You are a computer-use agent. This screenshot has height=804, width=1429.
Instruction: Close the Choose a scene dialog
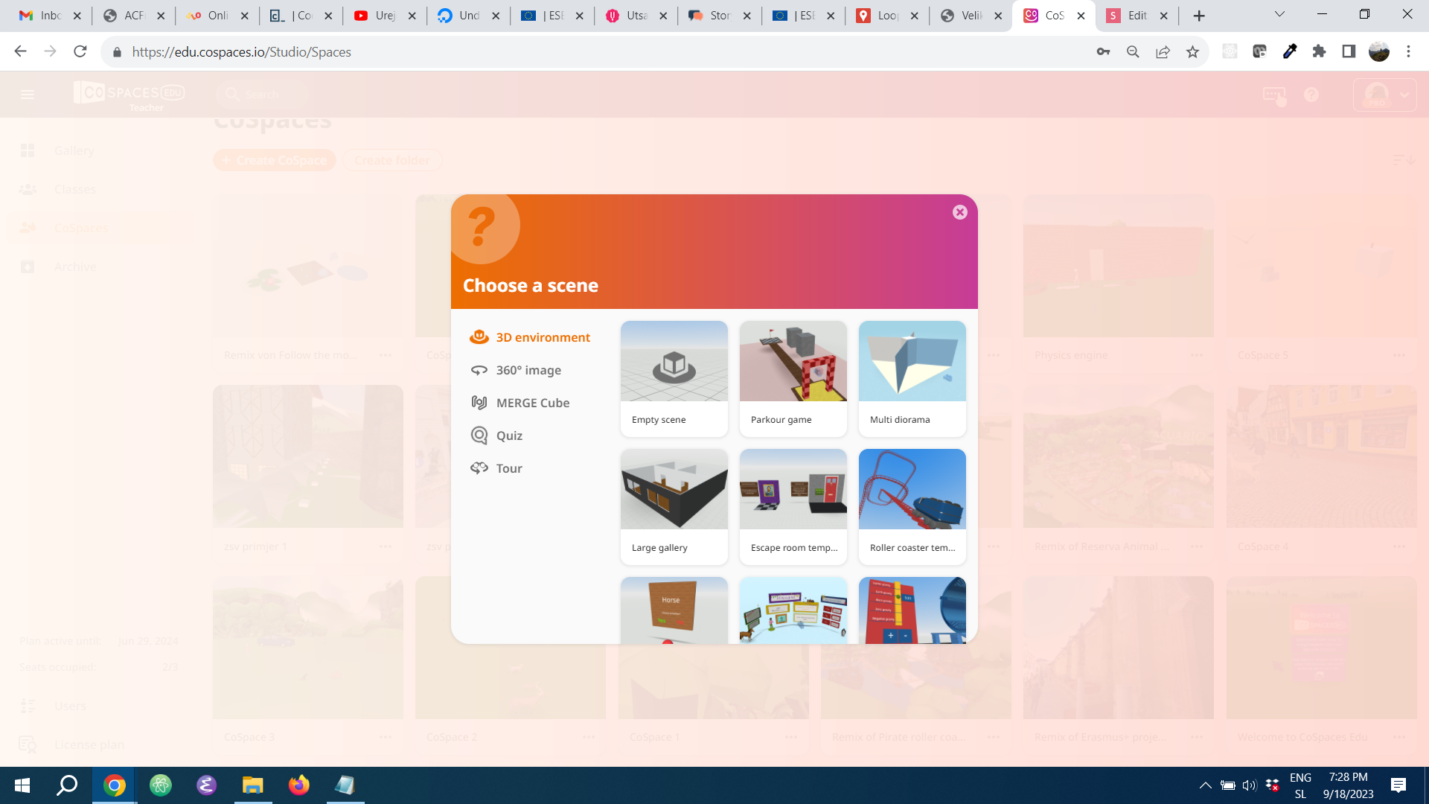pos(959,212)
